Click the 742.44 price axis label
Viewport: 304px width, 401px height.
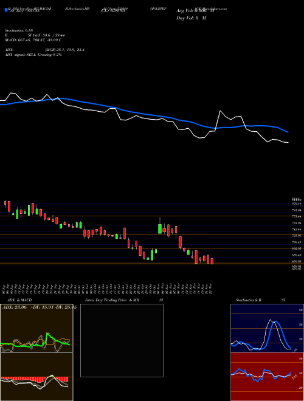[296, 230]
